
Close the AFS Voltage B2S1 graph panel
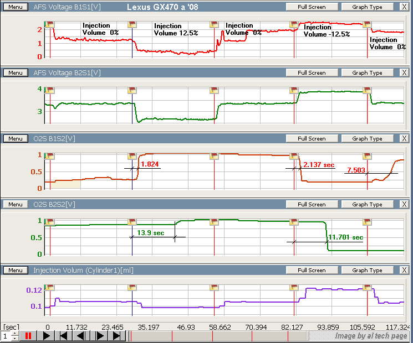pyautogui.click(x=404, y=73)
